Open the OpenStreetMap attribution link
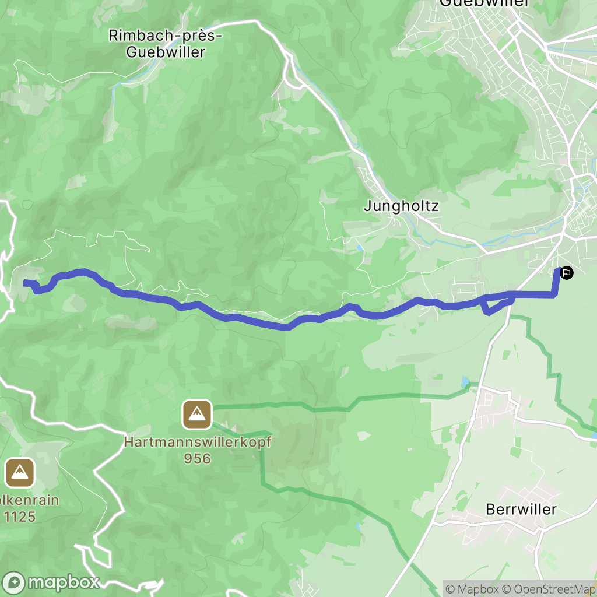Viewport: 597px width, 597px height. pyautogui.click(x=549, y=589)
